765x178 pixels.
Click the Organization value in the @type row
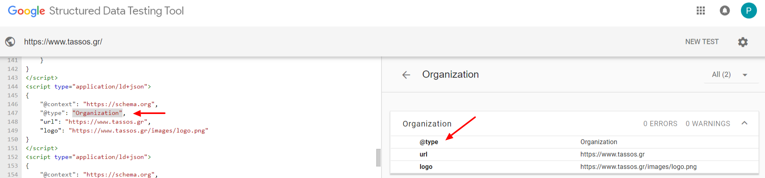[x=599, y=142]
